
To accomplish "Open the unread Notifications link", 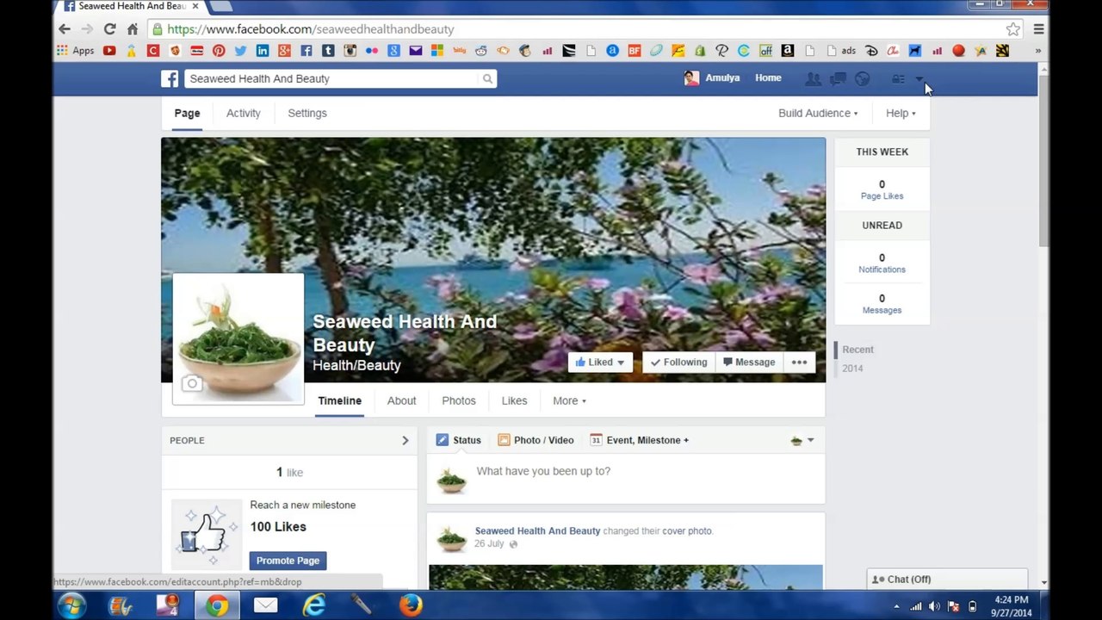I will [x=882, y=270].
